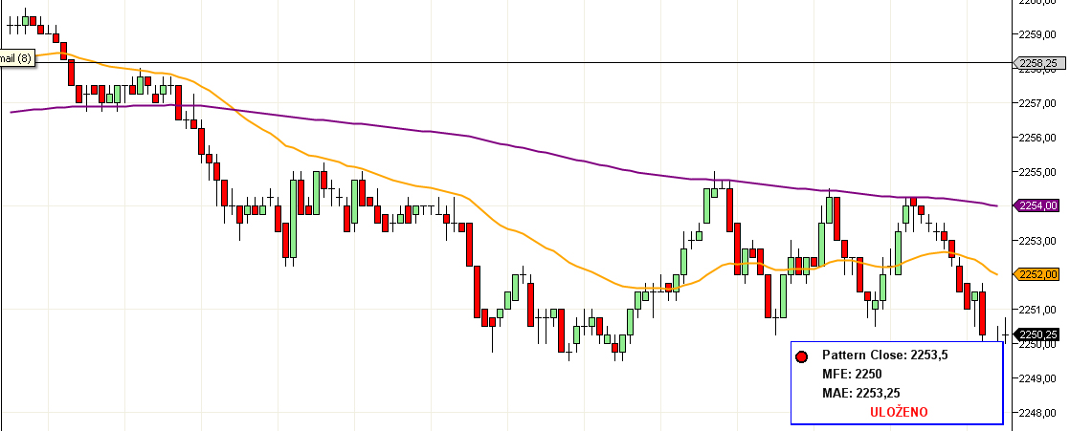This screenshot has width=1070, height=431.
Task: Click the 2249,00 price axis label
Action: point(1040,378)
